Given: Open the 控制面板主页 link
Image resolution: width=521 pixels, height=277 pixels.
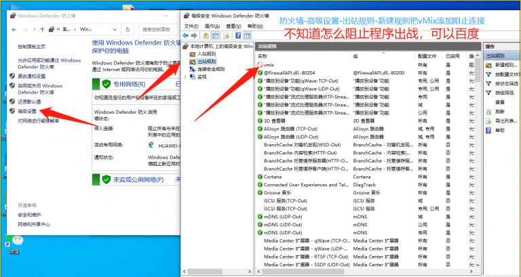Looking at the screenshot, I should [32, 47].
